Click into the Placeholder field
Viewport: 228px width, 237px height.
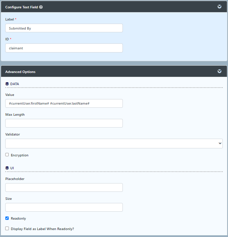pyautogui.click(x=64, y=188)
